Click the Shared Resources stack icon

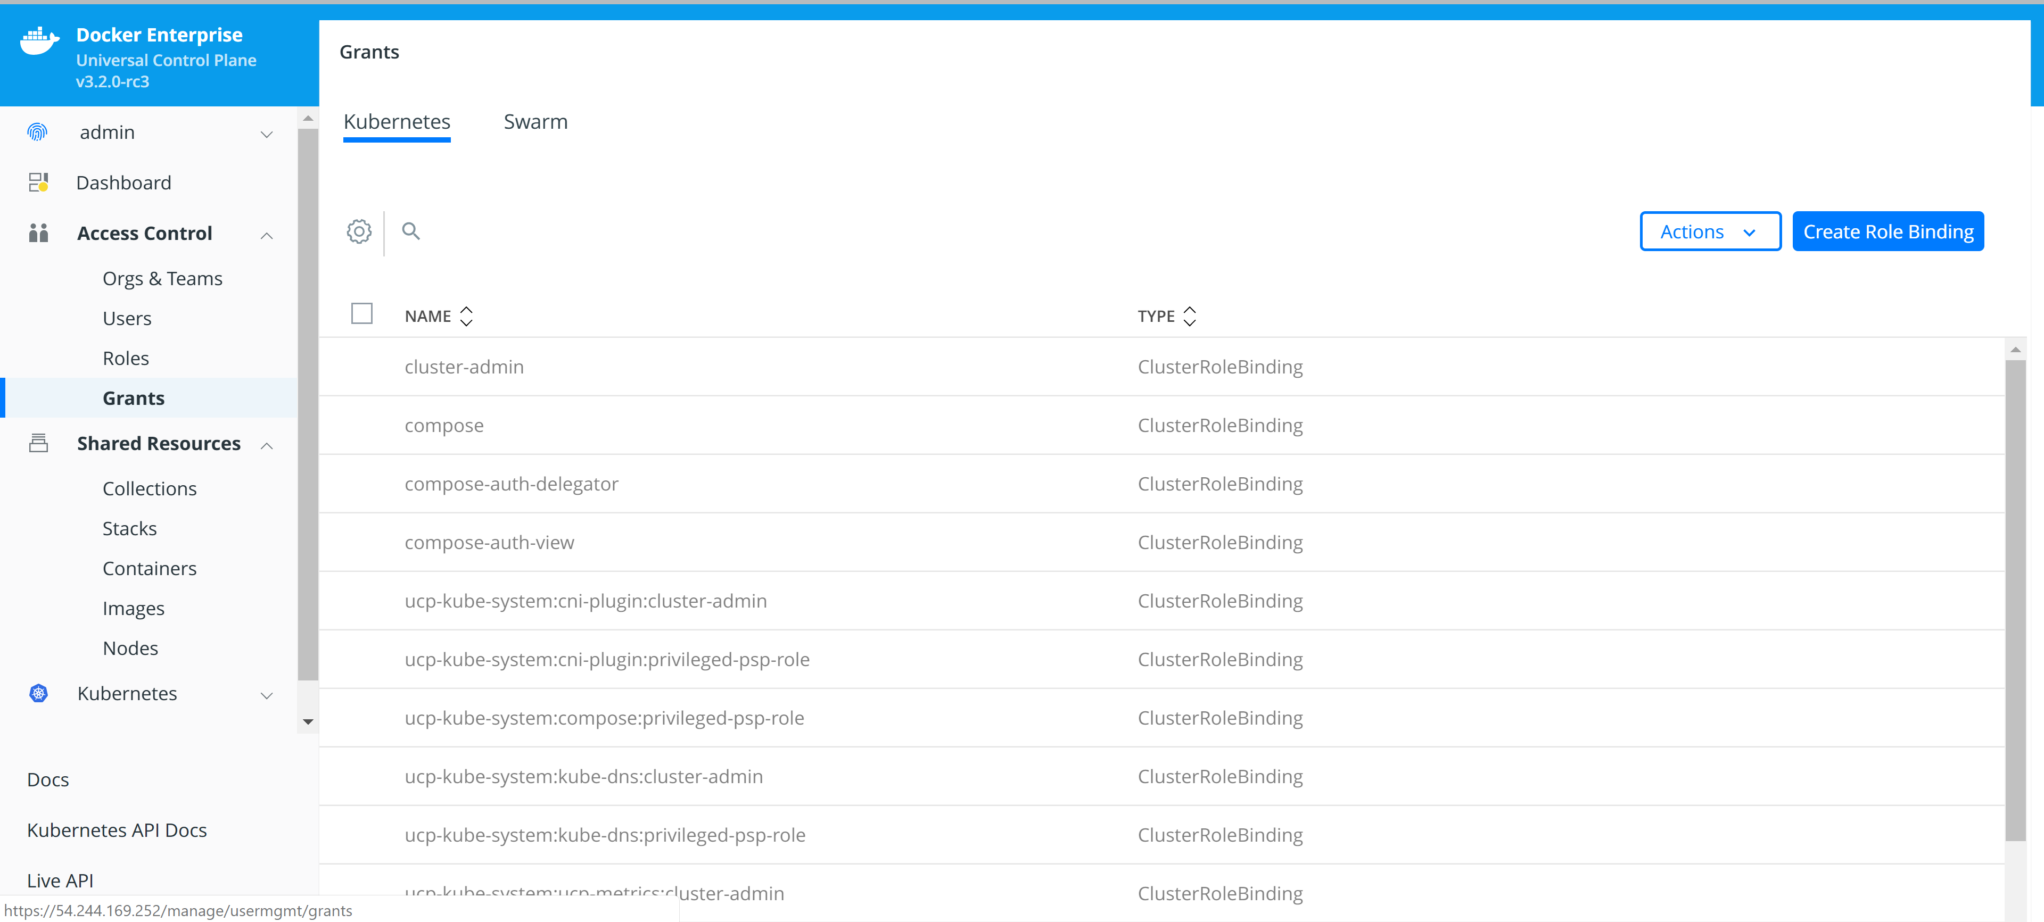point(38,443)
